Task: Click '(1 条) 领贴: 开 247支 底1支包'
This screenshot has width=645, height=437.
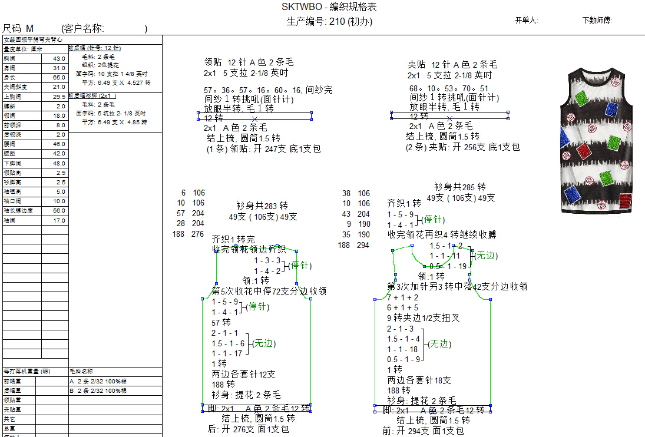Action: tap(264, 149)
